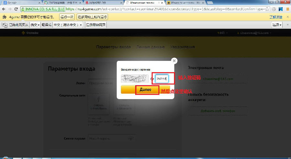This screenshot has width=291, height=159.
Task: Click the browser forward arrow
Action: 10,9
